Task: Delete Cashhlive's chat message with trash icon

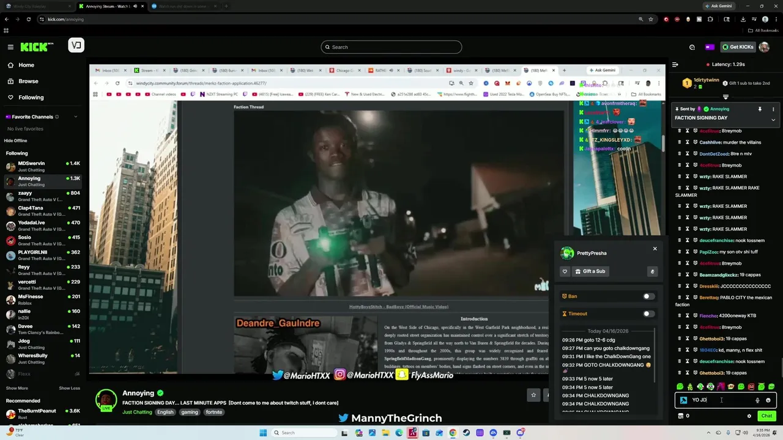Action: [679, 142]
